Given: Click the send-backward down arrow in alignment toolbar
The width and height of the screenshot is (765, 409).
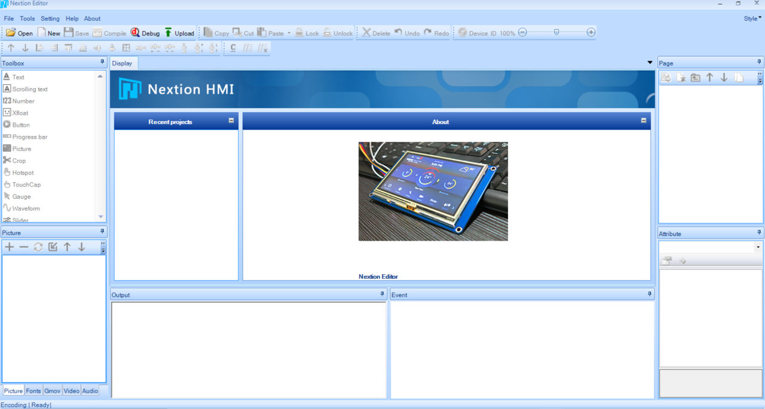Looking at the screenshot, I should point(25,48).
